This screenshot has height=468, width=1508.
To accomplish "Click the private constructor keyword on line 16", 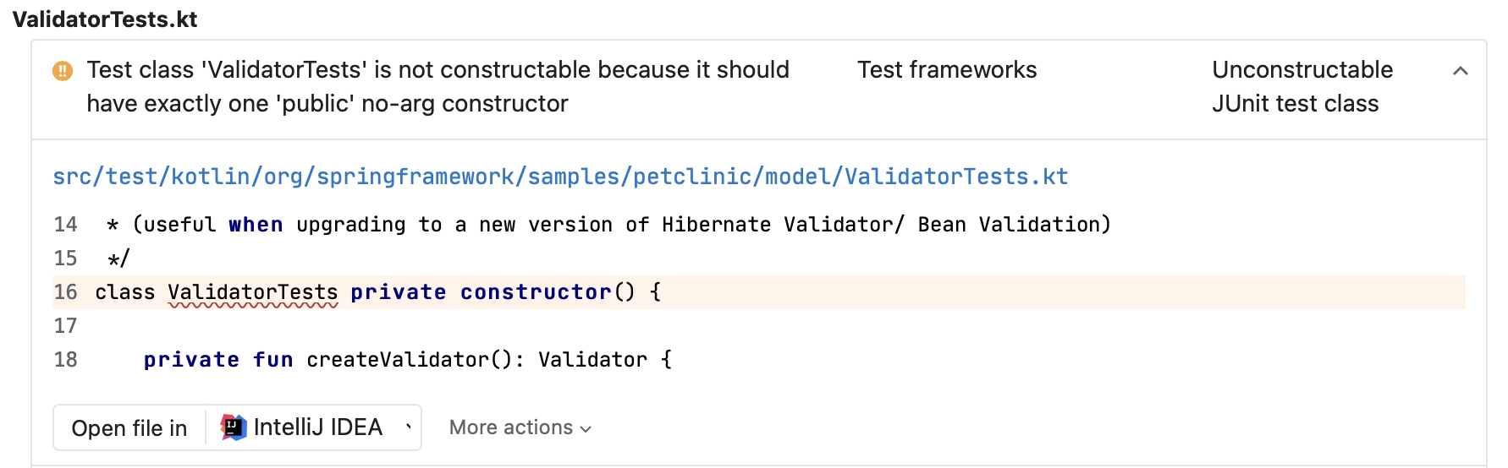I will point(481,292).
